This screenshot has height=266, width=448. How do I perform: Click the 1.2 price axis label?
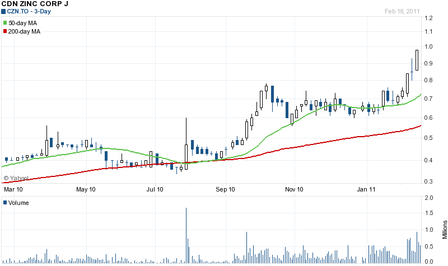(429, 18)
